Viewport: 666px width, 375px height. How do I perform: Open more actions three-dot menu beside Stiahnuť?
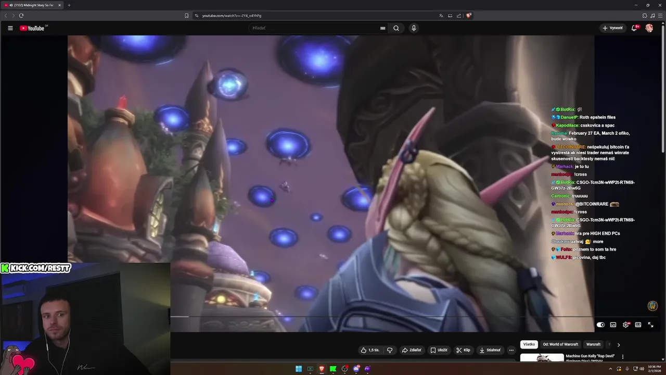click(511, 350)
